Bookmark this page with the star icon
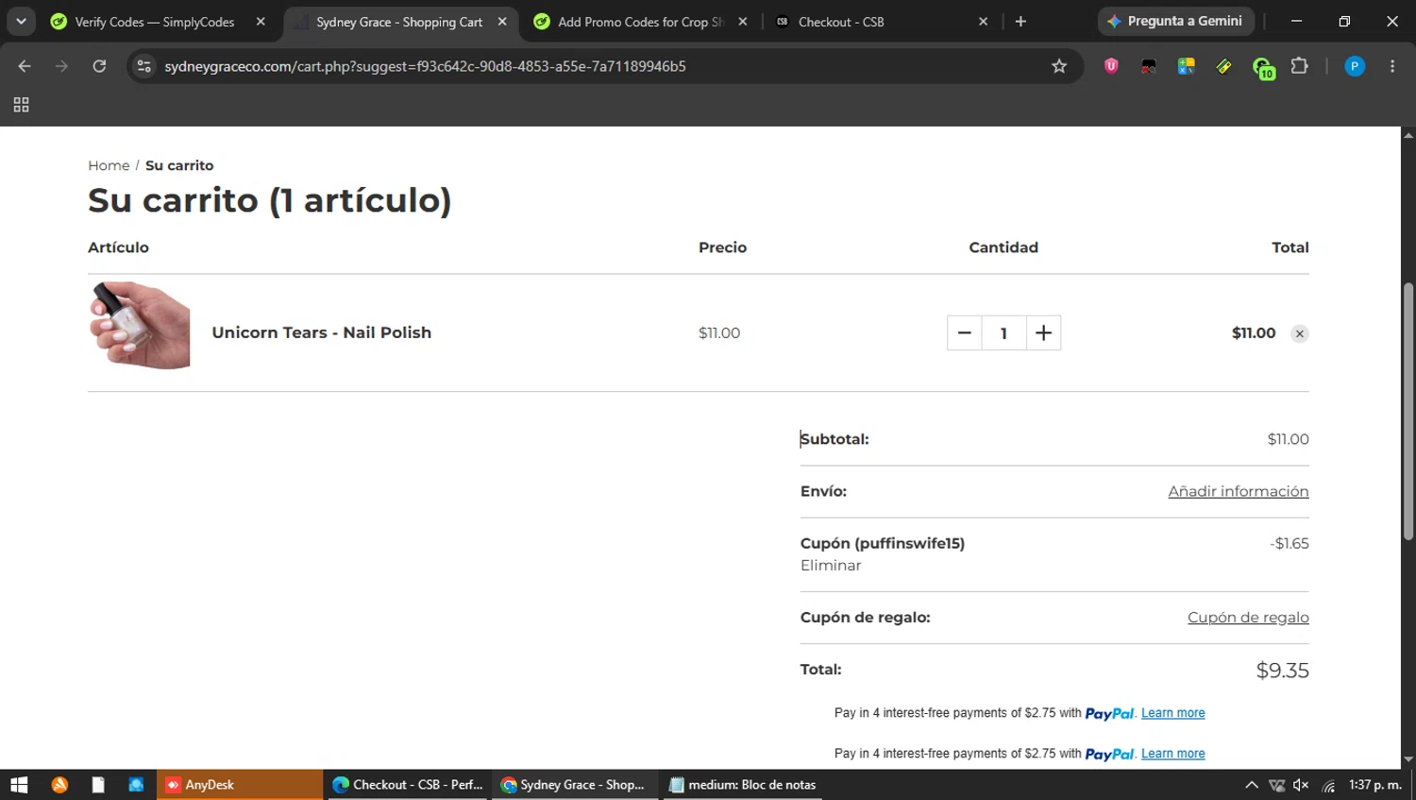1416x800 pixels. point(1059,66)
